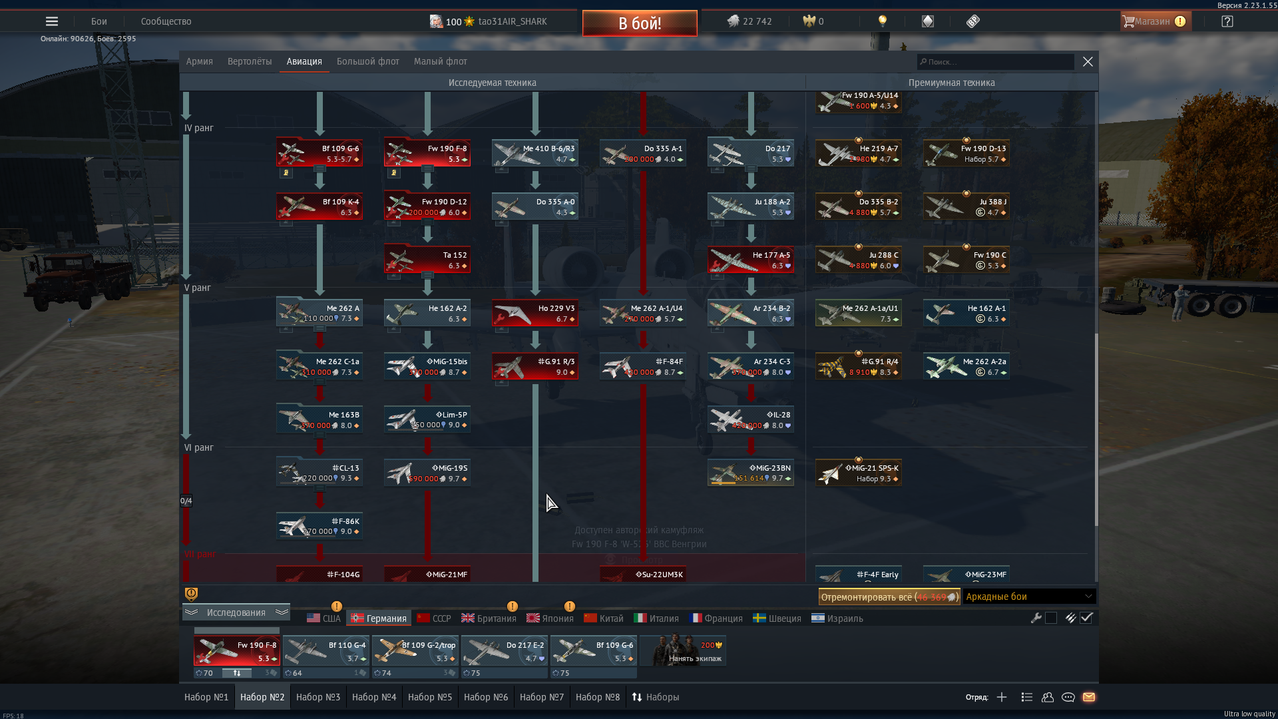Select the MiG-23BN aircraft
The width and height of the screenshot is (1278, 719).
751,473
